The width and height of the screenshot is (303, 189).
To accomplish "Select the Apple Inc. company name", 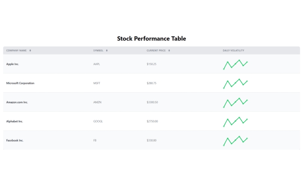I will (x=13, y=64).
